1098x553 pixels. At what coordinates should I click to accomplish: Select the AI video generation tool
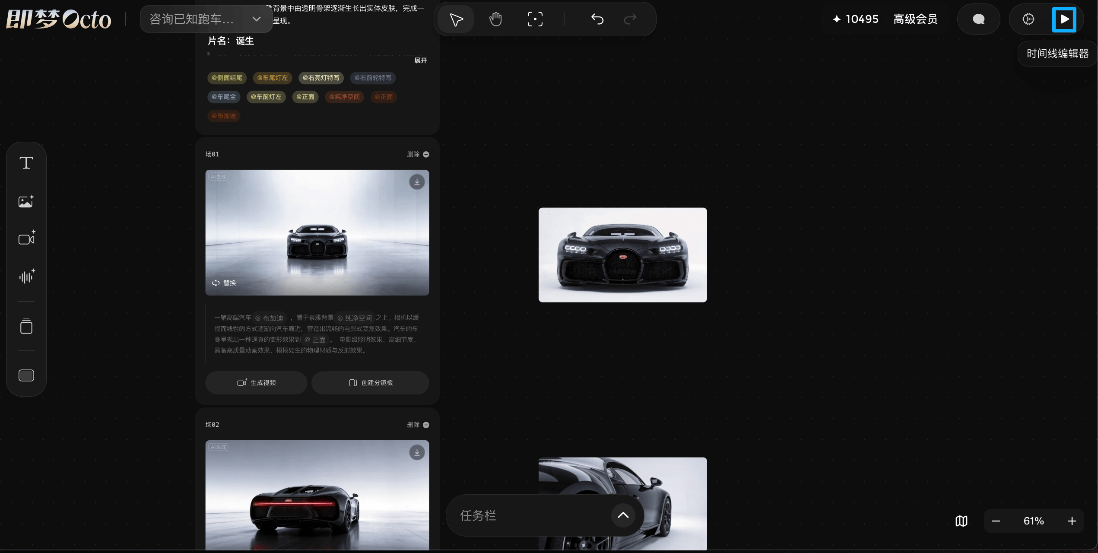coord(26,238)
